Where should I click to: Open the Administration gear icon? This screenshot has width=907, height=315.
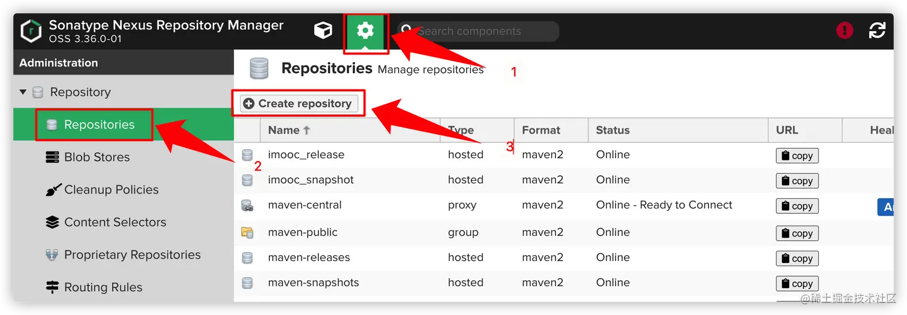point(365,31)
